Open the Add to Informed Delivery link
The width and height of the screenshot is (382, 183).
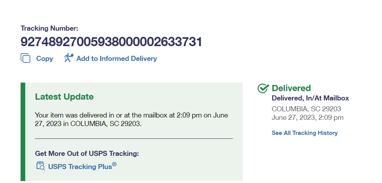116,59
